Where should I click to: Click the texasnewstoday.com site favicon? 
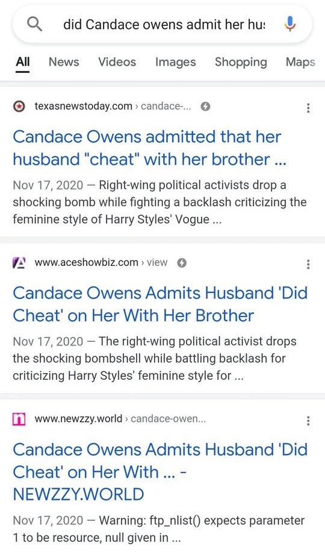19,106
